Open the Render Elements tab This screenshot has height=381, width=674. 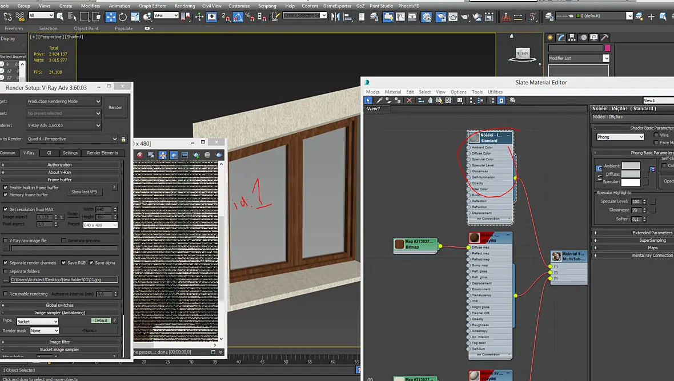[x=102, y=153]
